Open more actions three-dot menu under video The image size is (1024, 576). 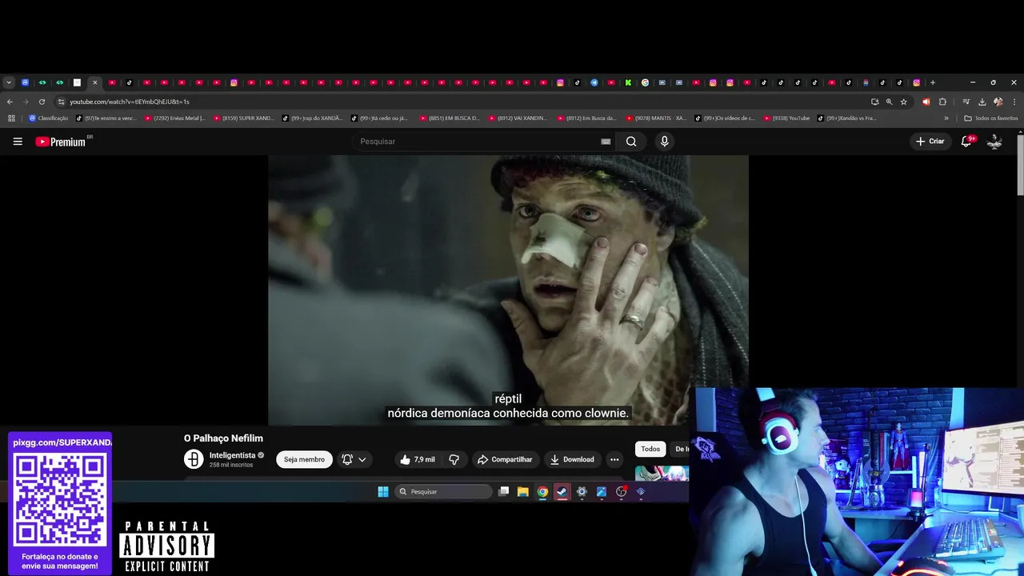pyautogui.click(x=614, y=459)
